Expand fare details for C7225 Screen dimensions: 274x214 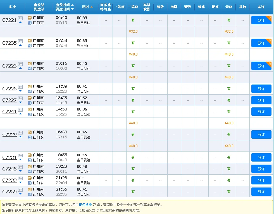[20, 91]
